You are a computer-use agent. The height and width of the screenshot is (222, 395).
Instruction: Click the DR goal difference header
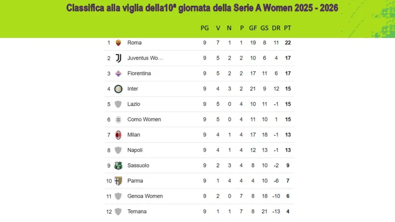pyautogui.click(x=276, y=28)
